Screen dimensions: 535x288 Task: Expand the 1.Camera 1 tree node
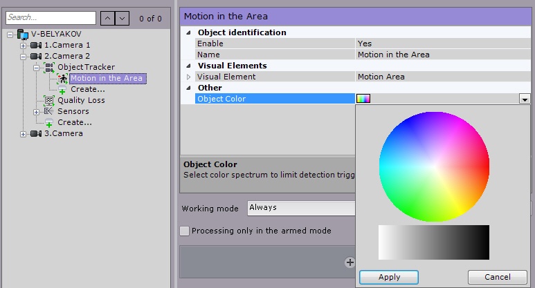click(24, 45)
